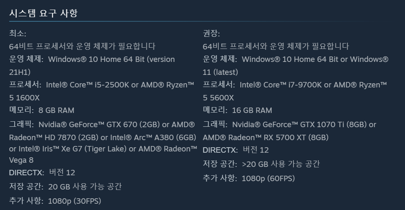Viewport: 405px width, 210px height.
Task: Click 'or Intel® Iris™ Xe G7 (Tiger Lake)' line
Action: coord(103,149)
